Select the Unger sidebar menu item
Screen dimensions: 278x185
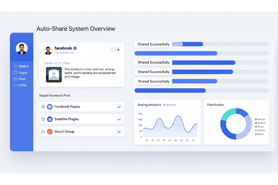23,73
